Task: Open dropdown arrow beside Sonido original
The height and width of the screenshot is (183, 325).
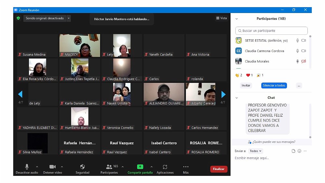Action: pos(69,18)
